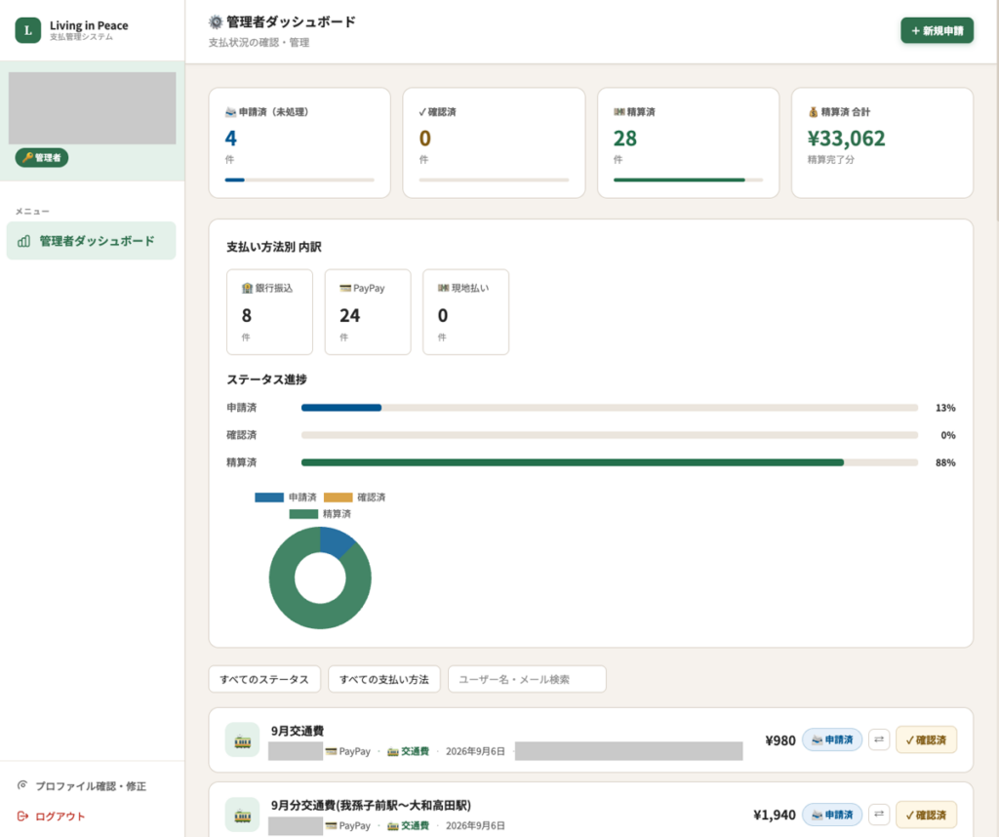Click the 支払い方法別 内訳 heading
999x837 pixels.
pyautogui.click(x=274, y=247)
